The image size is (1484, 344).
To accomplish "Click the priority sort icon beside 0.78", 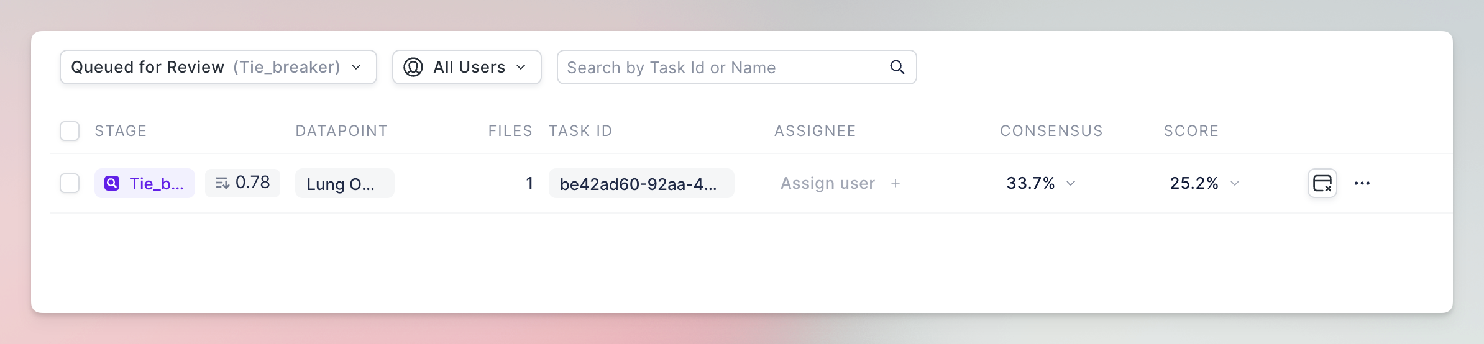I will pyautogui.click(x=222, y=183).
